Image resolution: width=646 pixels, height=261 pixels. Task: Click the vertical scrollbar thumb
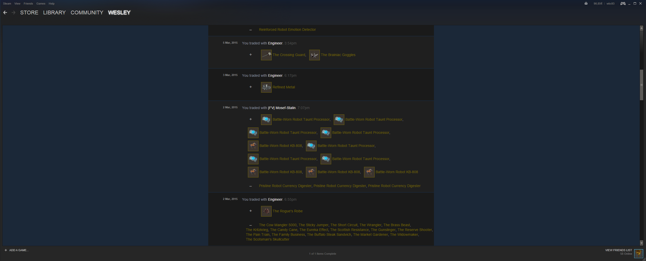tap(641, 85)
